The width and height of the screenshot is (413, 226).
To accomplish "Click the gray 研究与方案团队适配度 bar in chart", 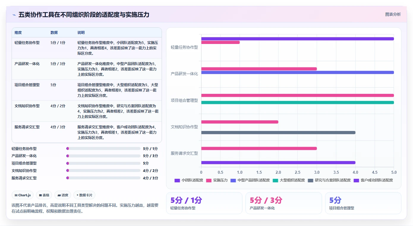I will pyautogui.click(x=278, y=132).
